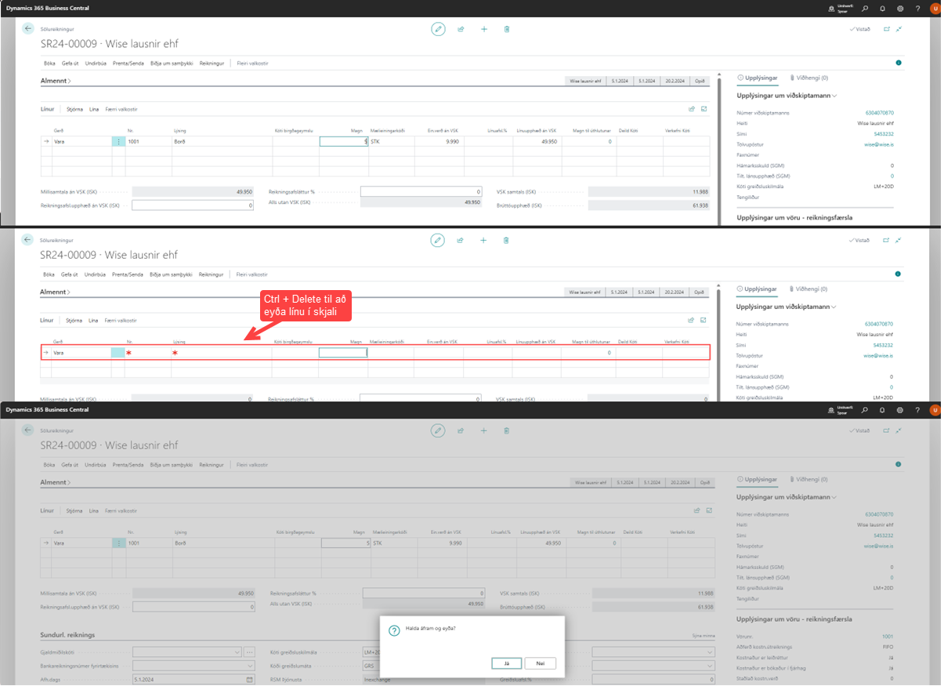944x686 pixels.
Task: Open settings gear in the topmost header bar
Action: 899,9
